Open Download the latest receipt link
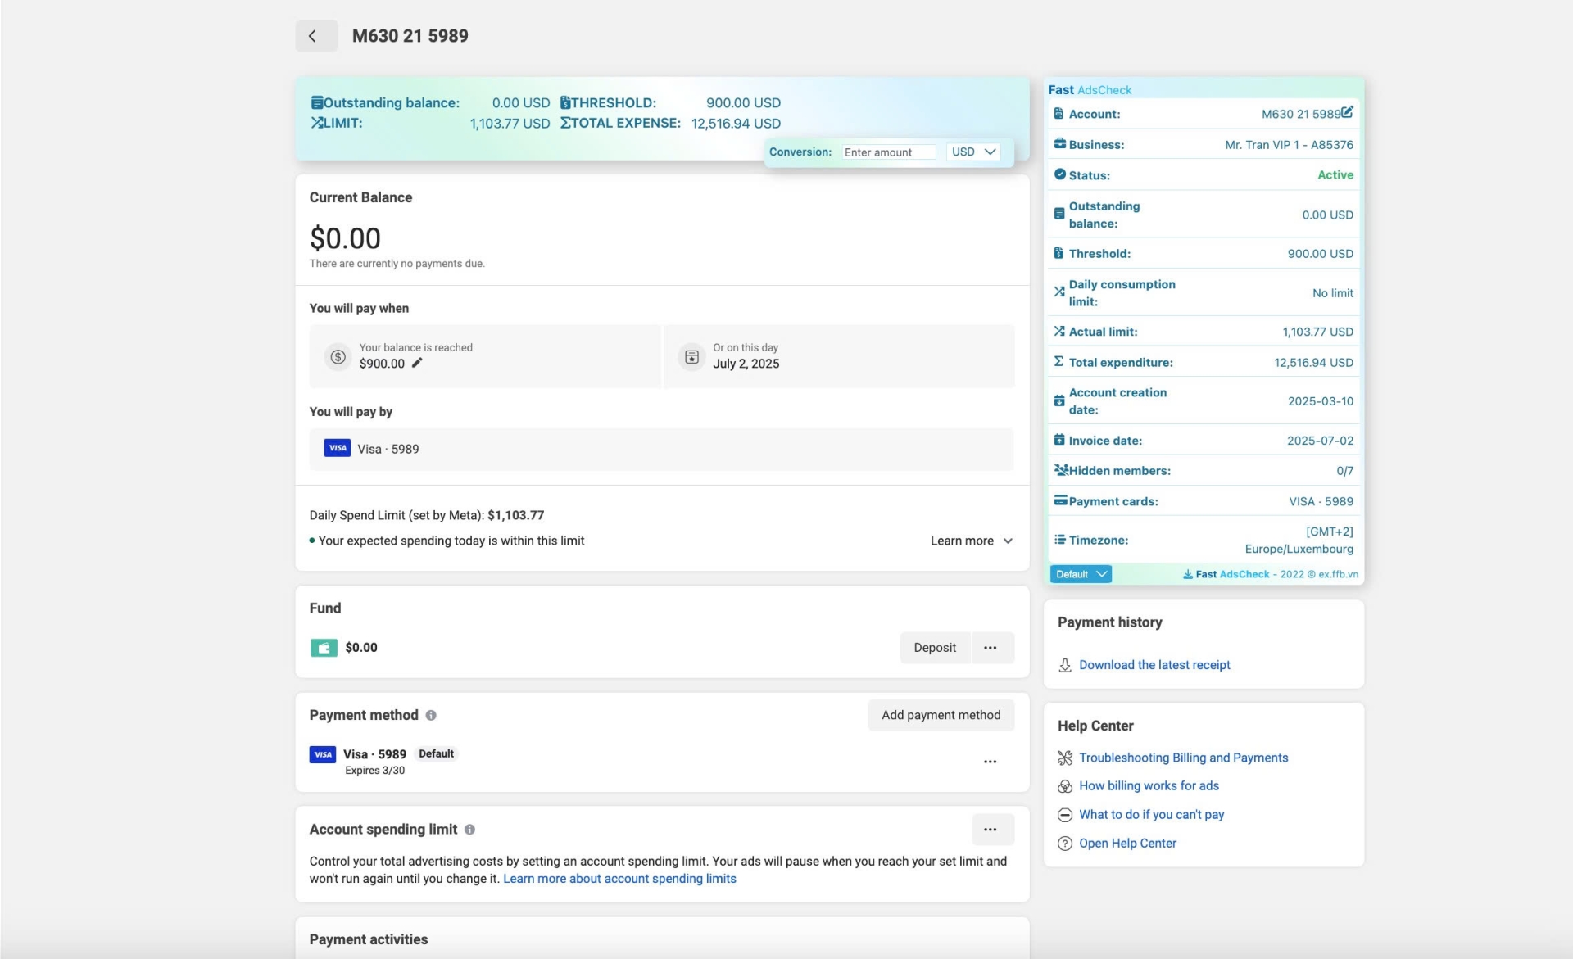The image size is (1573, 959). 1154,665
